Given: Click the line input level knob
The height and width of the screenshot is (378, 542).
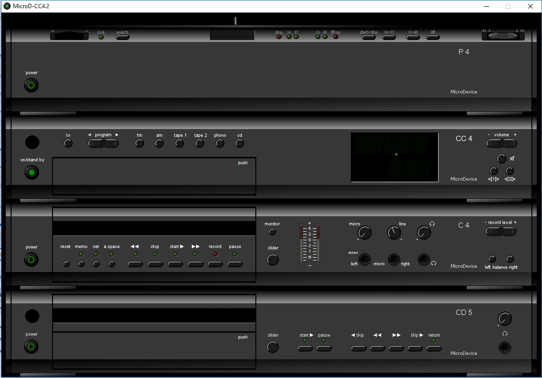Looking at the screenshot, I should [x=394, y=233].
